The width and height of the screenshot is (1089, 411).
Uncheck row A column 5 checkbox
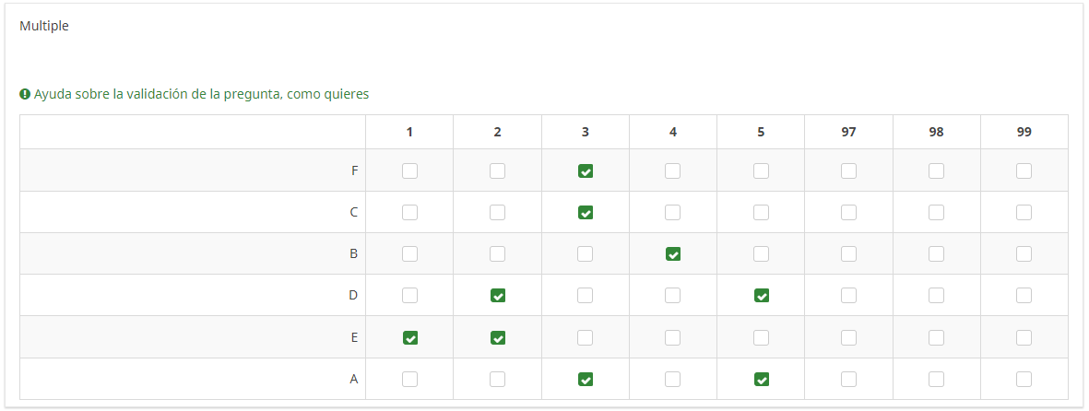[761, 379]
